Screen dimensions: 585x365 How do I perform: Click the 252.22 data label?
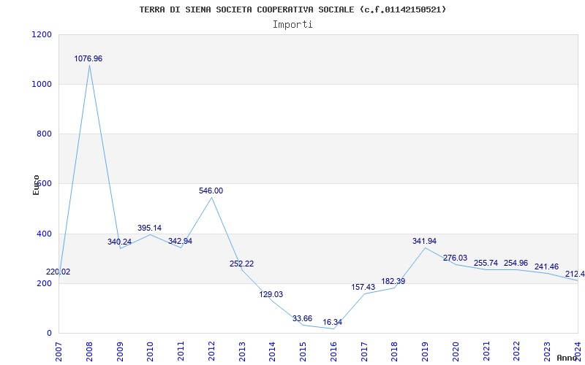pos(241,264)
